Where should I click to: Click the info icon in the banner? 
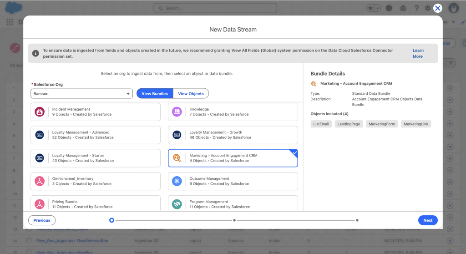[x=35, y=54]
